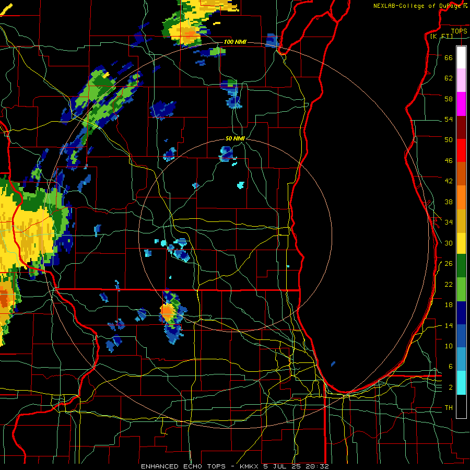Click the 50 value on the legend scale
The width and height of the screenshot is (470, 470).
click(x=449, y=139)
